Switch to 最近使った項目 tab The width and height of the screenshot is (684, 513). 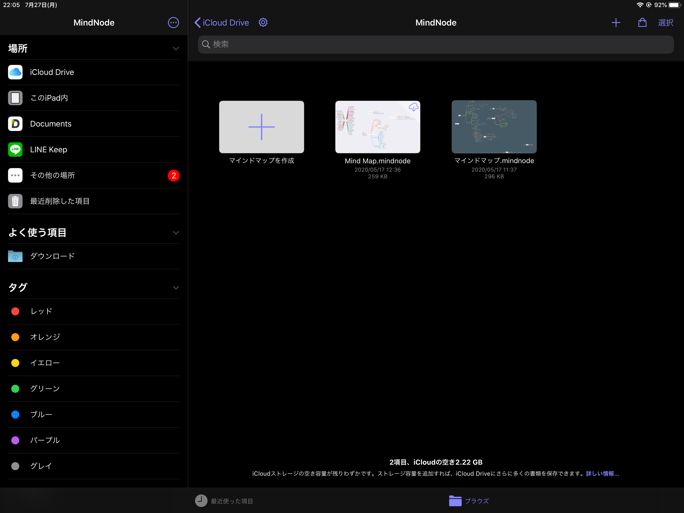click(x=224, y=501)
